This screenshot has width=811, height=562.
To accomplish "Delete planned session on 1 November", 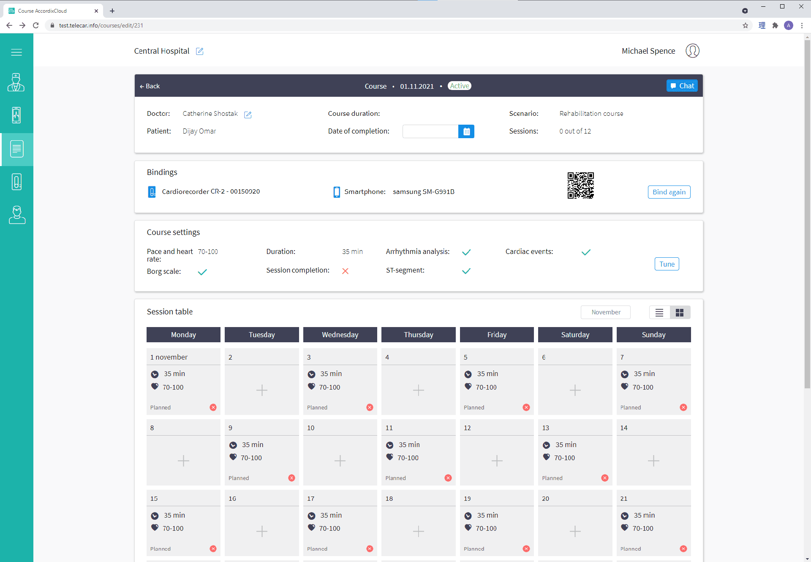I will (x=213, y=407).
